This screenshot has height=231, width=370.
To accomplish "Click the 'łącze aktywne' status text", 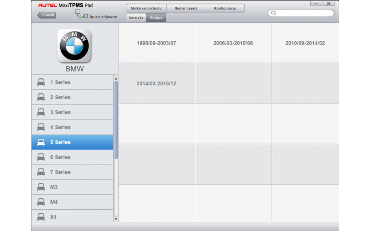I will pyautogui.click(x=104, y=17).
